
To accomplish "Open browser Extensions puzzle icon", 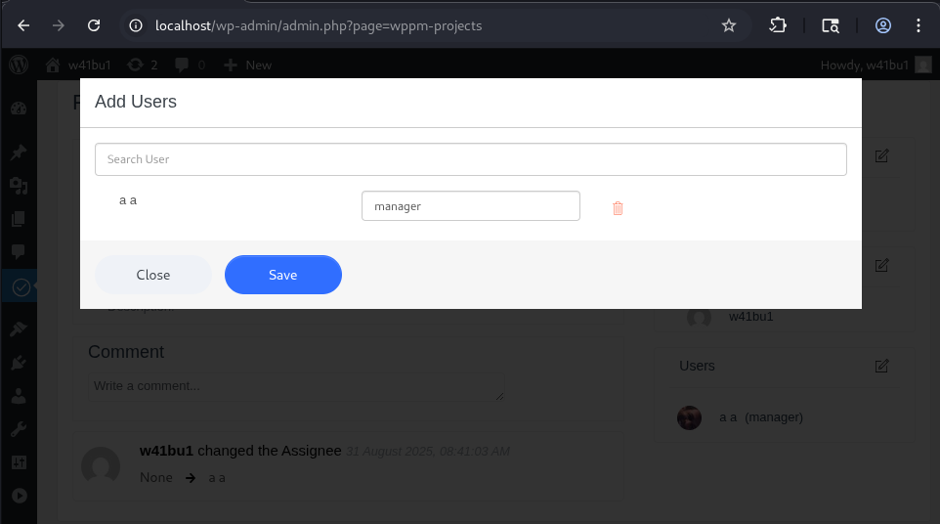I will [778, 25].
